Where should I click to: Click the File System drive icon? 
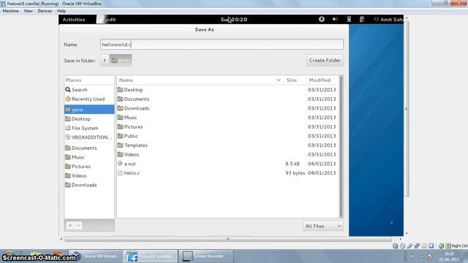(68, 128)
